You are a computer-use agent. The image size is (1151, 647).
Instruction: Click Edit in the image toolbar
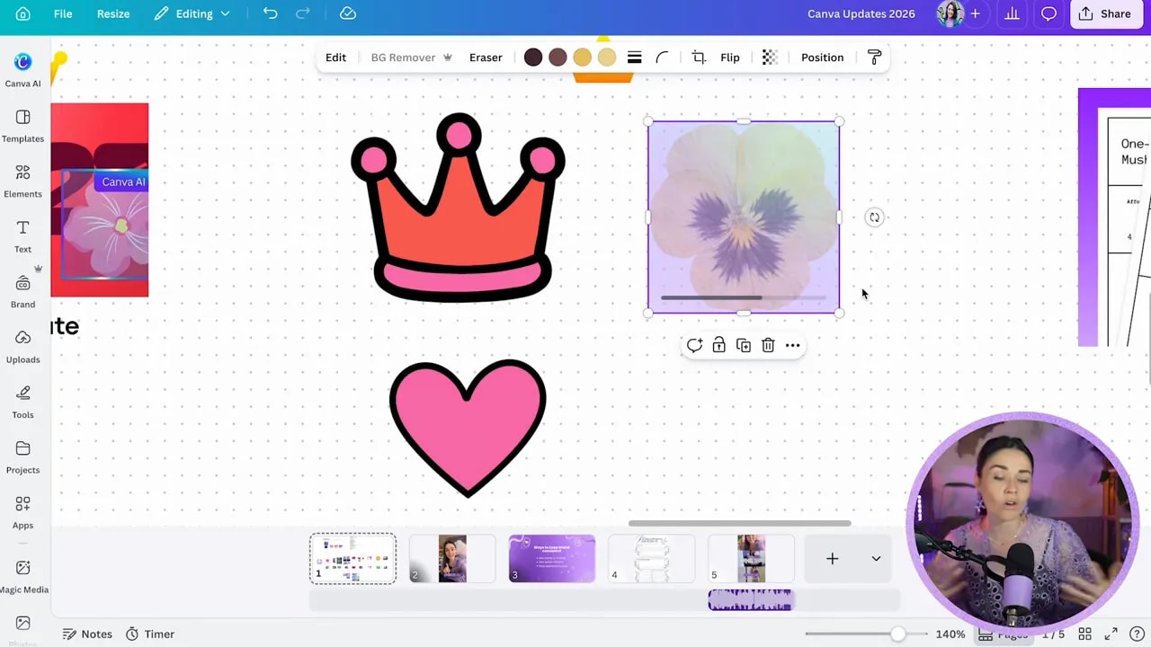pos(335,58)
